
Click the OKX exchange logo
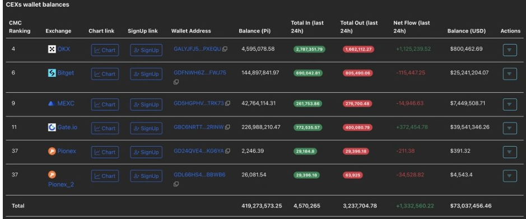coord(52,49)
